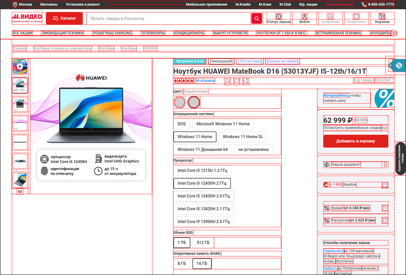Click the location pin icon beside Москва
Image resolution: width=406 pixels, height=275 pixels.
pyautogui.click(x=15, y=4)
